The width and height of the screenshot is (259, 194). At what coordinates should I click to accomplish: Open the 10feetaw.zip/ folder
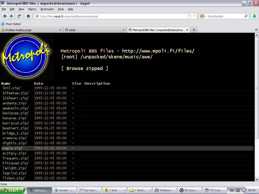pos(15,93)
